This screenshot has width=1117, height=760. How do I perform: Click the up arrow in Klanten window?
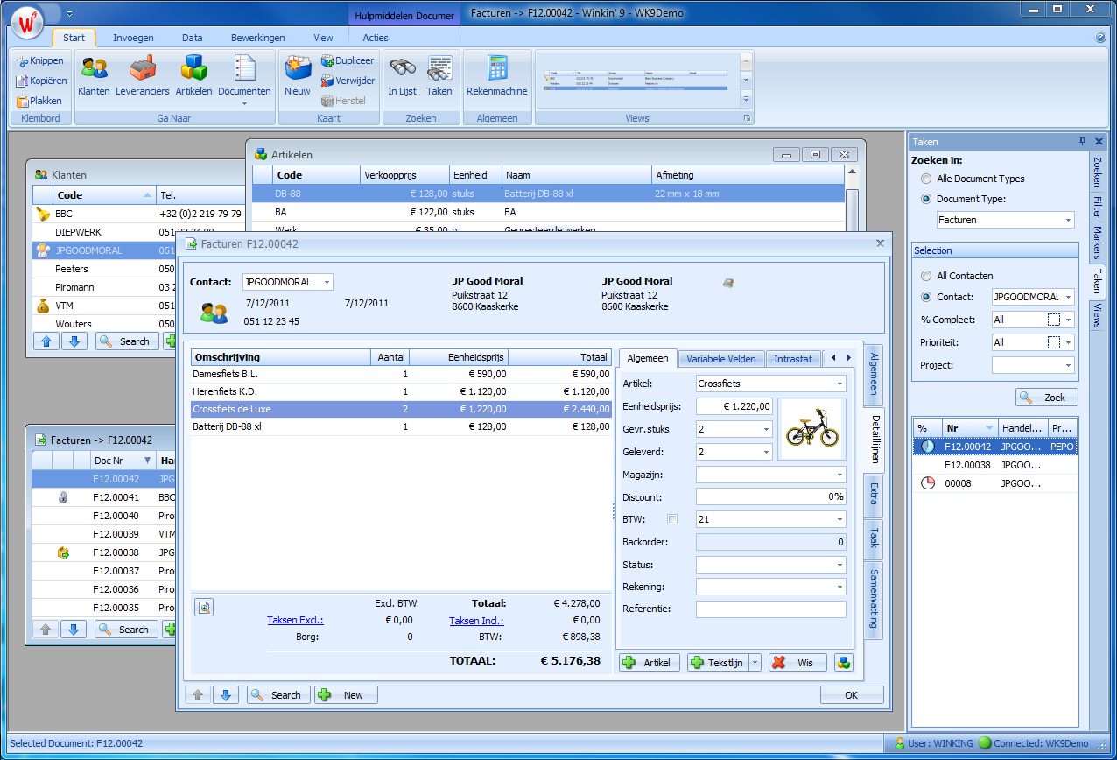point(46,341)
